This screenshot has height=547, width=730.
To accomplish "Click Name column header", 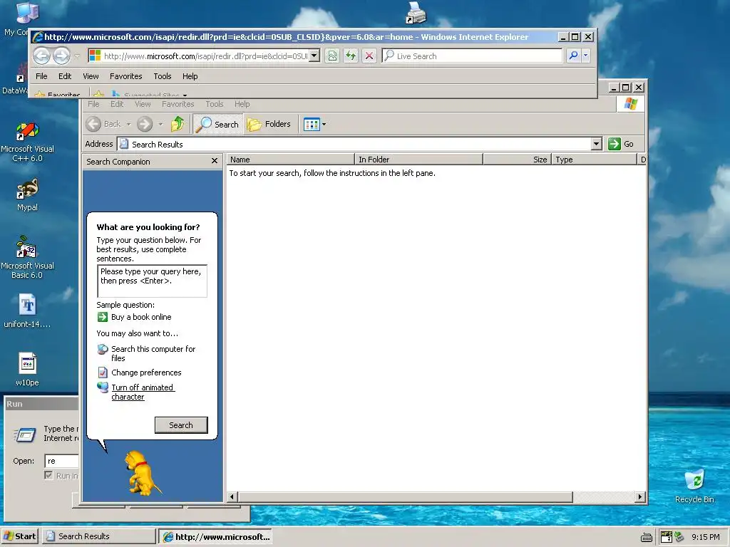I will [x=291, y=160].
